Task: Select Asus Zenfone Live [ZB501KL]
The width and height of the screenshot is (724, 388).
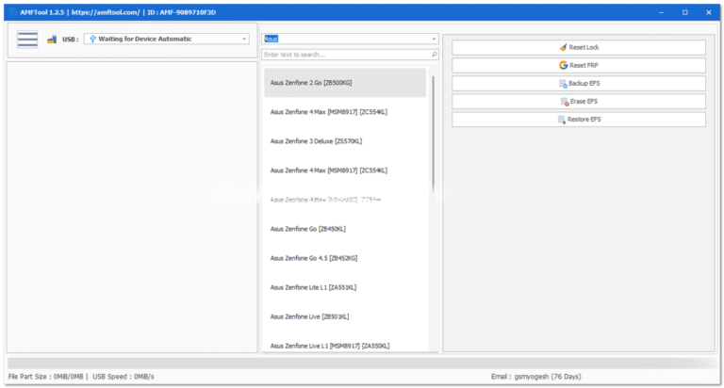Action: (345, 316)
